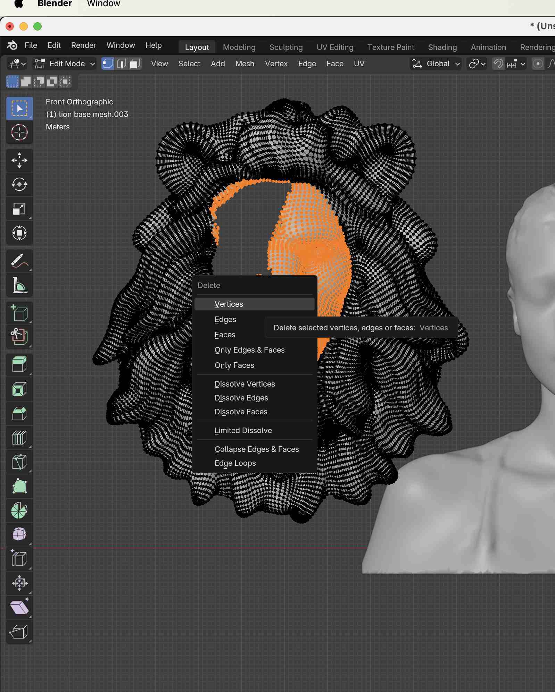Choose the Bevel tool

[x=19, y=413]
